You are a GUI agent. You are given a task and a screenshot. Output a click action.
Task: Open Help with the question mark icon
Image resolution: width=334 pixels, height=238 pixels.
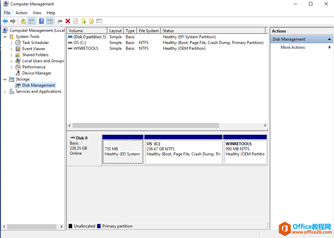coord(41,21)
